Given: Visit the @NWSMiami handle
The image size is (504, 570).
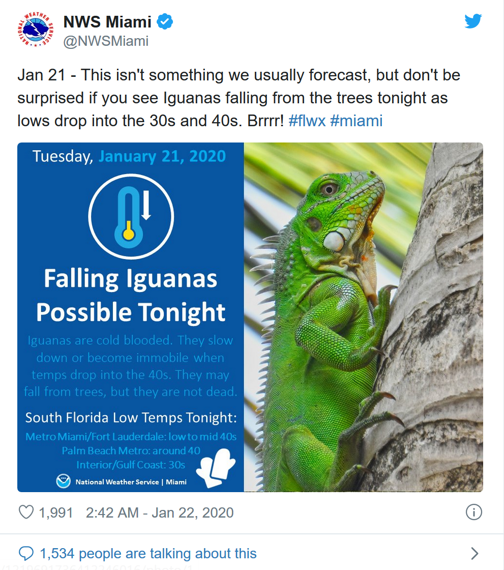Looking at the screenshot, I should pos(106,41).
